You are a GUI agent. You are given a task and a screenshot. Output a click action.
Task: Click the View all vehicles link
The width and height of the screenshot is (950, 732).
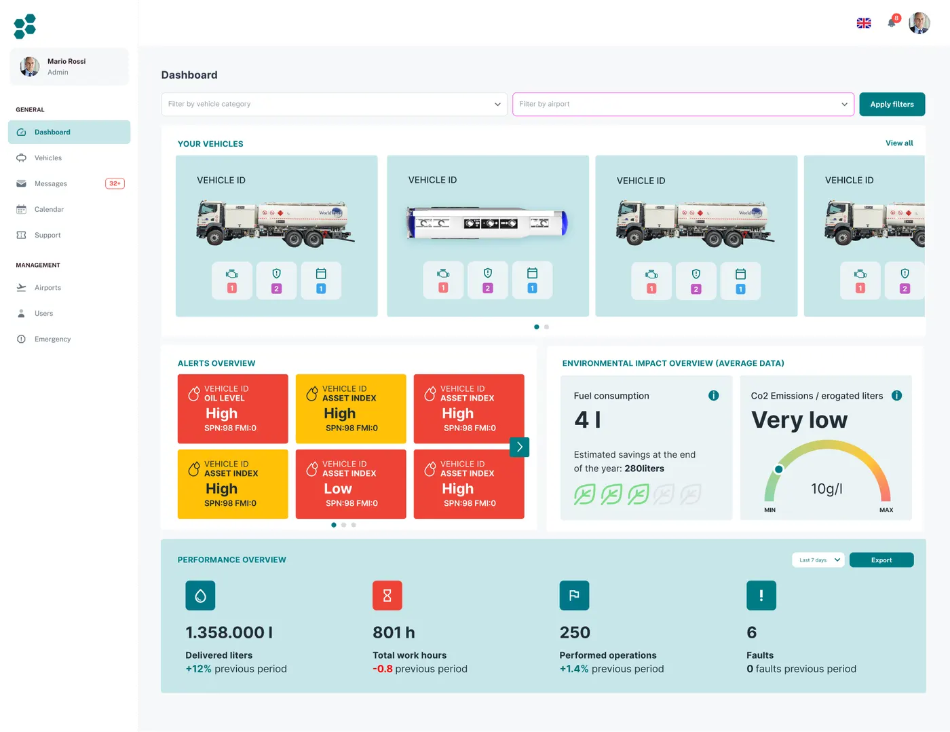(899, 143)
